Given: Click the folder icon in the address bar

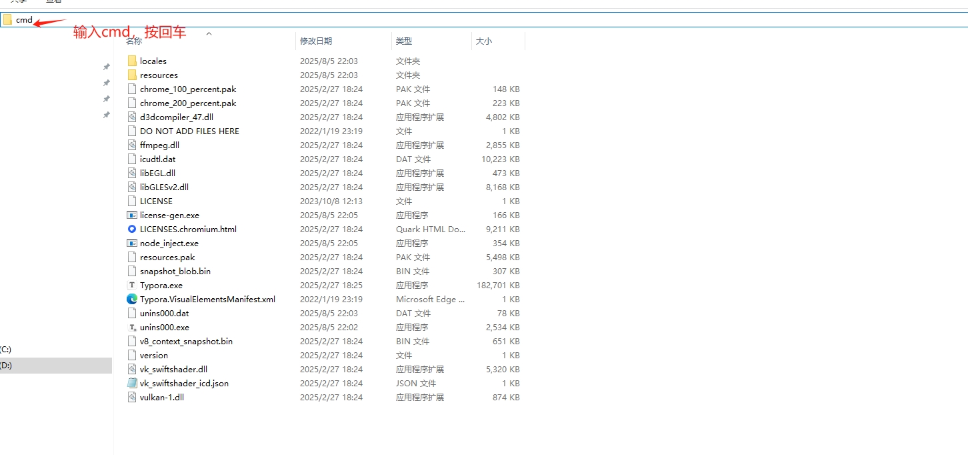Looking at the screenshot, I should pyautogui.click(x=7, y=20).
